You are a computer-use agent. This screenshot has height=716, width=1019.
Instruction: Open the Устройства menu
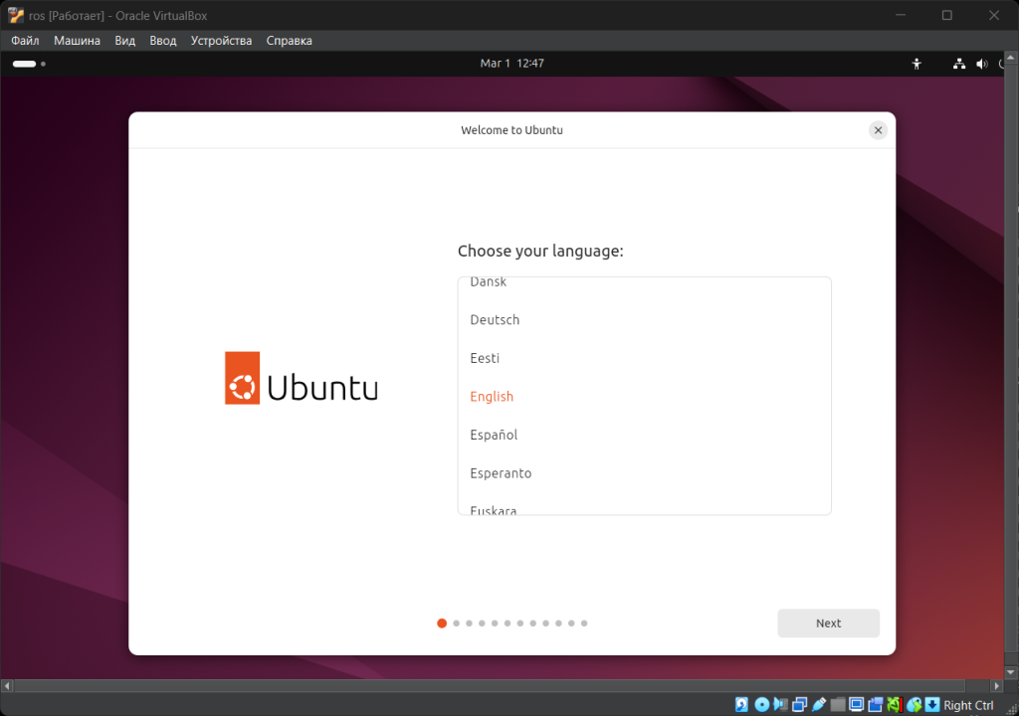point(221,41)
